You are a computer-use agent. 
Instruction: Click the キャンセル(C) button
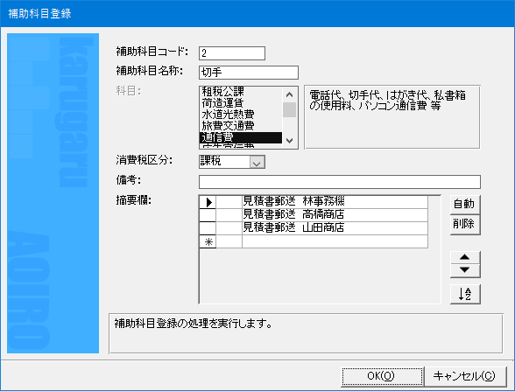[465, 376]
